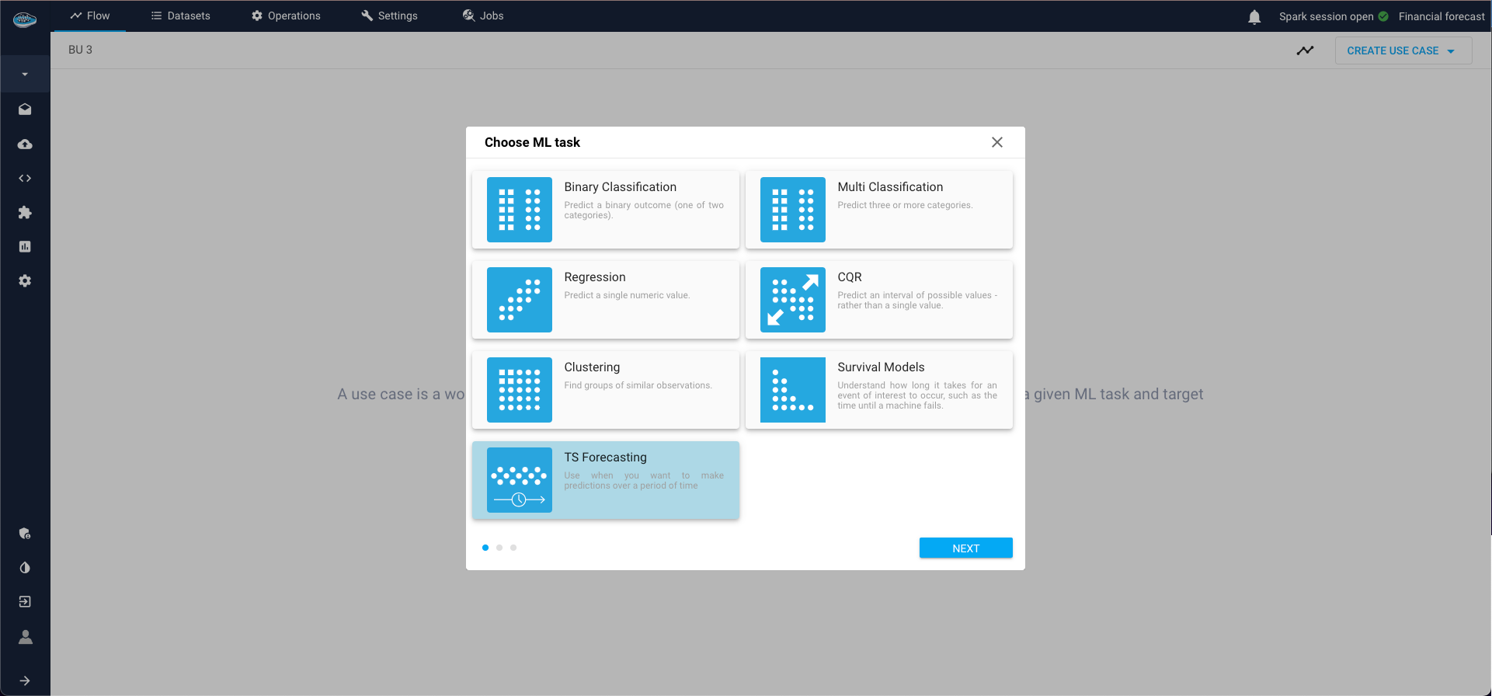This screenshot has width=1492, height=696.
Task: Go to third step pagination dot
Action: click(x=513, y=548)
